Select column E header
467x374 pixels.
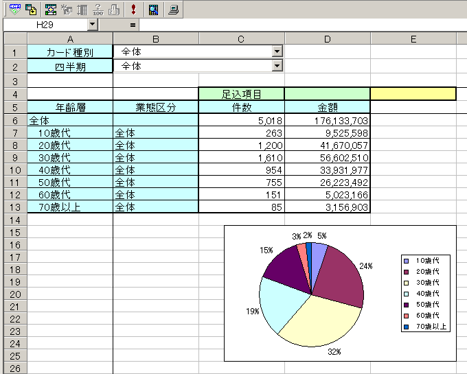pos(413,39)
